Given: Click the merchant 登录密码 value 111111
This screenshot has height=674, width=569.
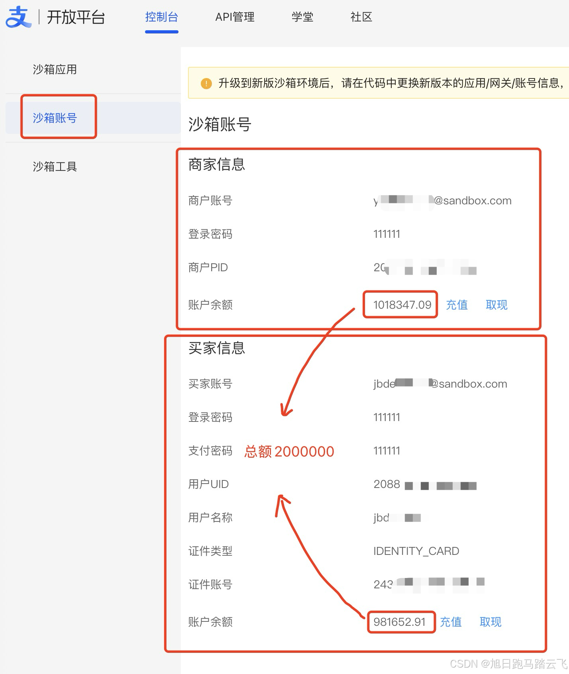Looking at the screenshot, I should point(387,234).
